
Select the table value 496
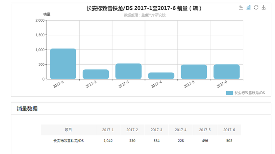click(205, 141)
